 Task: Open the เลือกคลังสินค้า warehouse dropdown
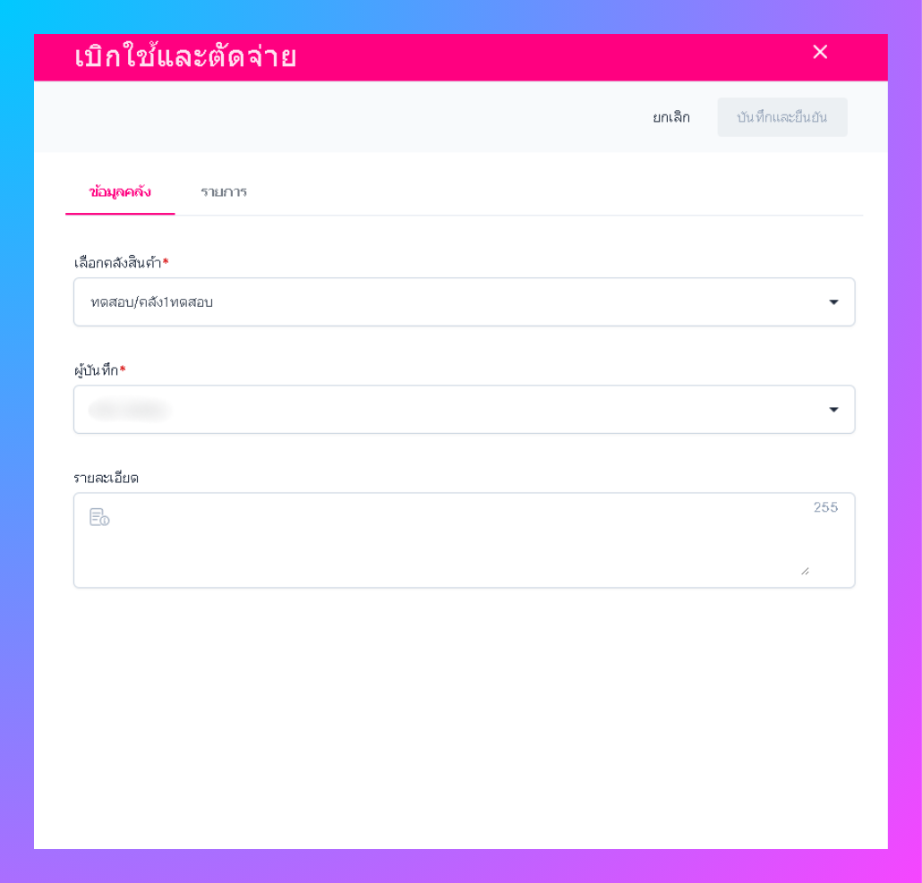(x=464, y=302)
